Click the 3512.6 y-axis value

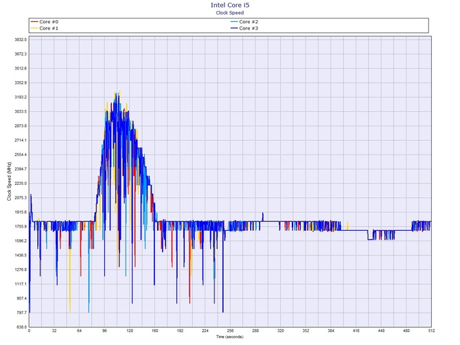point(21,69)
